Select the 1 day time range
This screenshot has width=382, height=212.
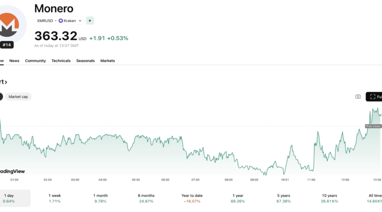tap(9, 198)
